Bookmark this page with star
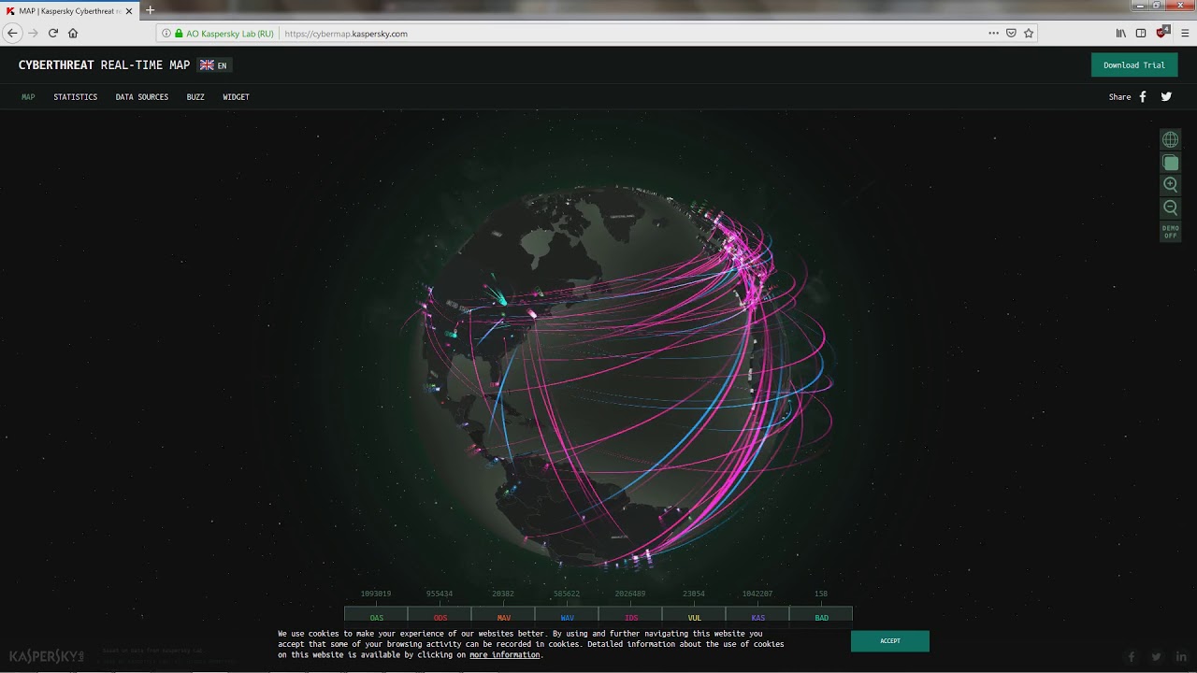Viewport: 1197px width, 673px height. [1029, 33]
